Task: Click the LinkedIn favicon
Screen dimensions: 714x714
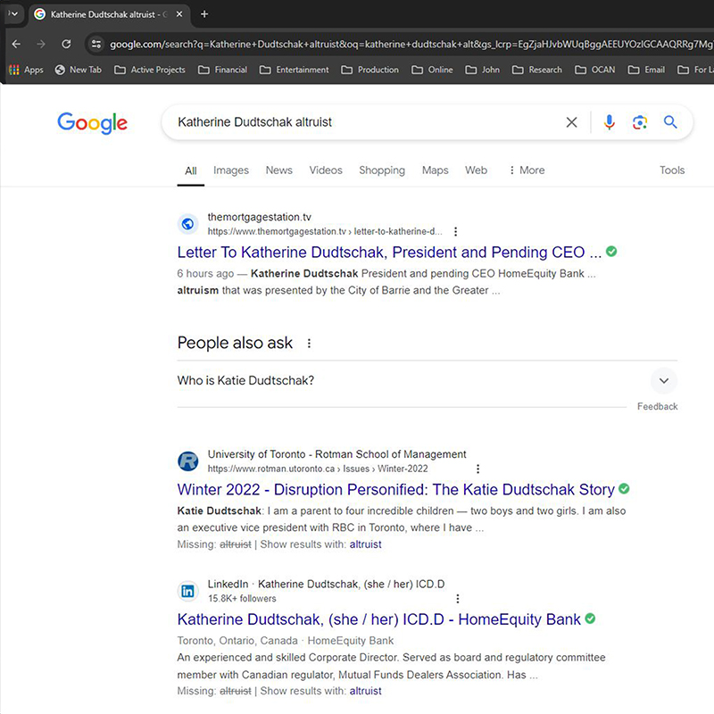Action: pyautogui.click(x=187, y=591)
